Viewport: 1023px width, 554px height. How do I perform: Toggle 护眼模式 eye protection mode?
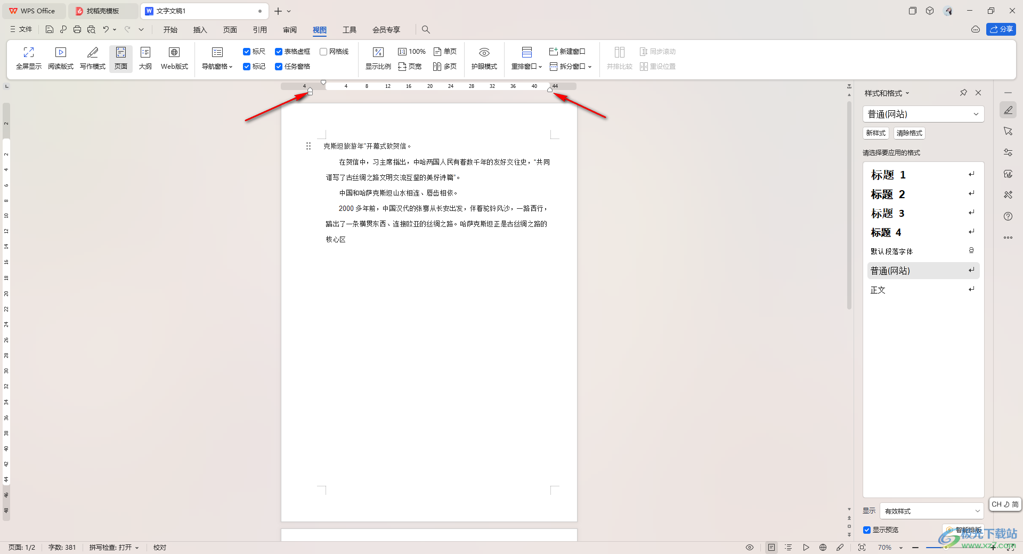pyautogui.click(x=484, y=58)
